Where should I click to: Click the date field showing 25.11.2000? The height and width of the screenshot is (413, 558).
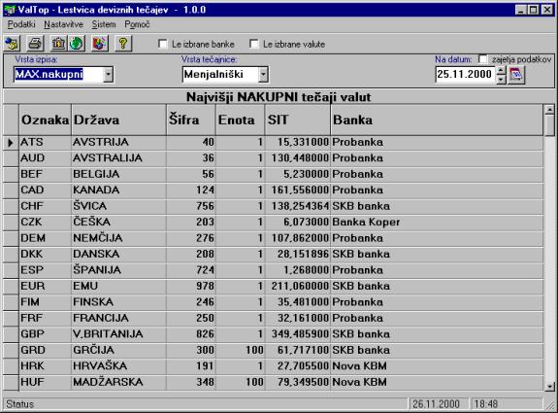(x=465, y=75)
